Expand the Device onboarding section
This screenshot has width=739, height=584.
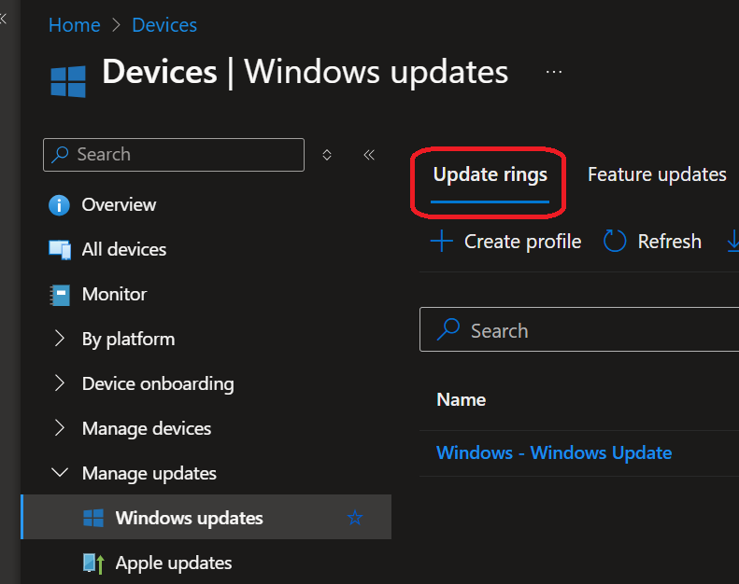(60, 384)
